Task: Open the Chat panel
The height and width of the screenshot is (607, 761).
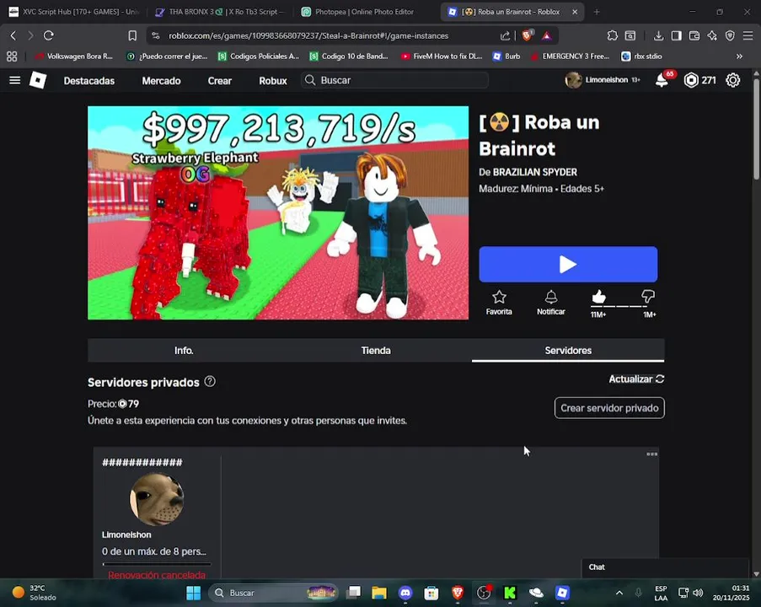Action: (665, 567)
